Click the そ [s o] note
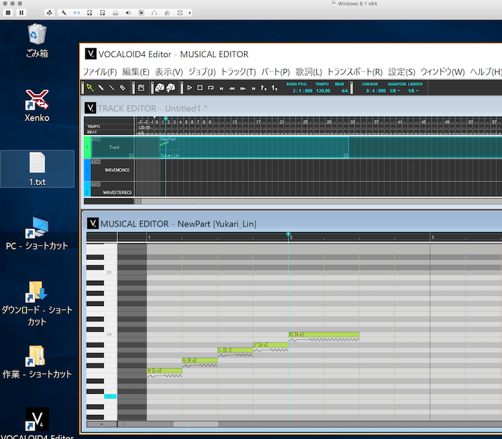Image resolution: width=502 pixels, height=439 pixels. pos(164,371)
